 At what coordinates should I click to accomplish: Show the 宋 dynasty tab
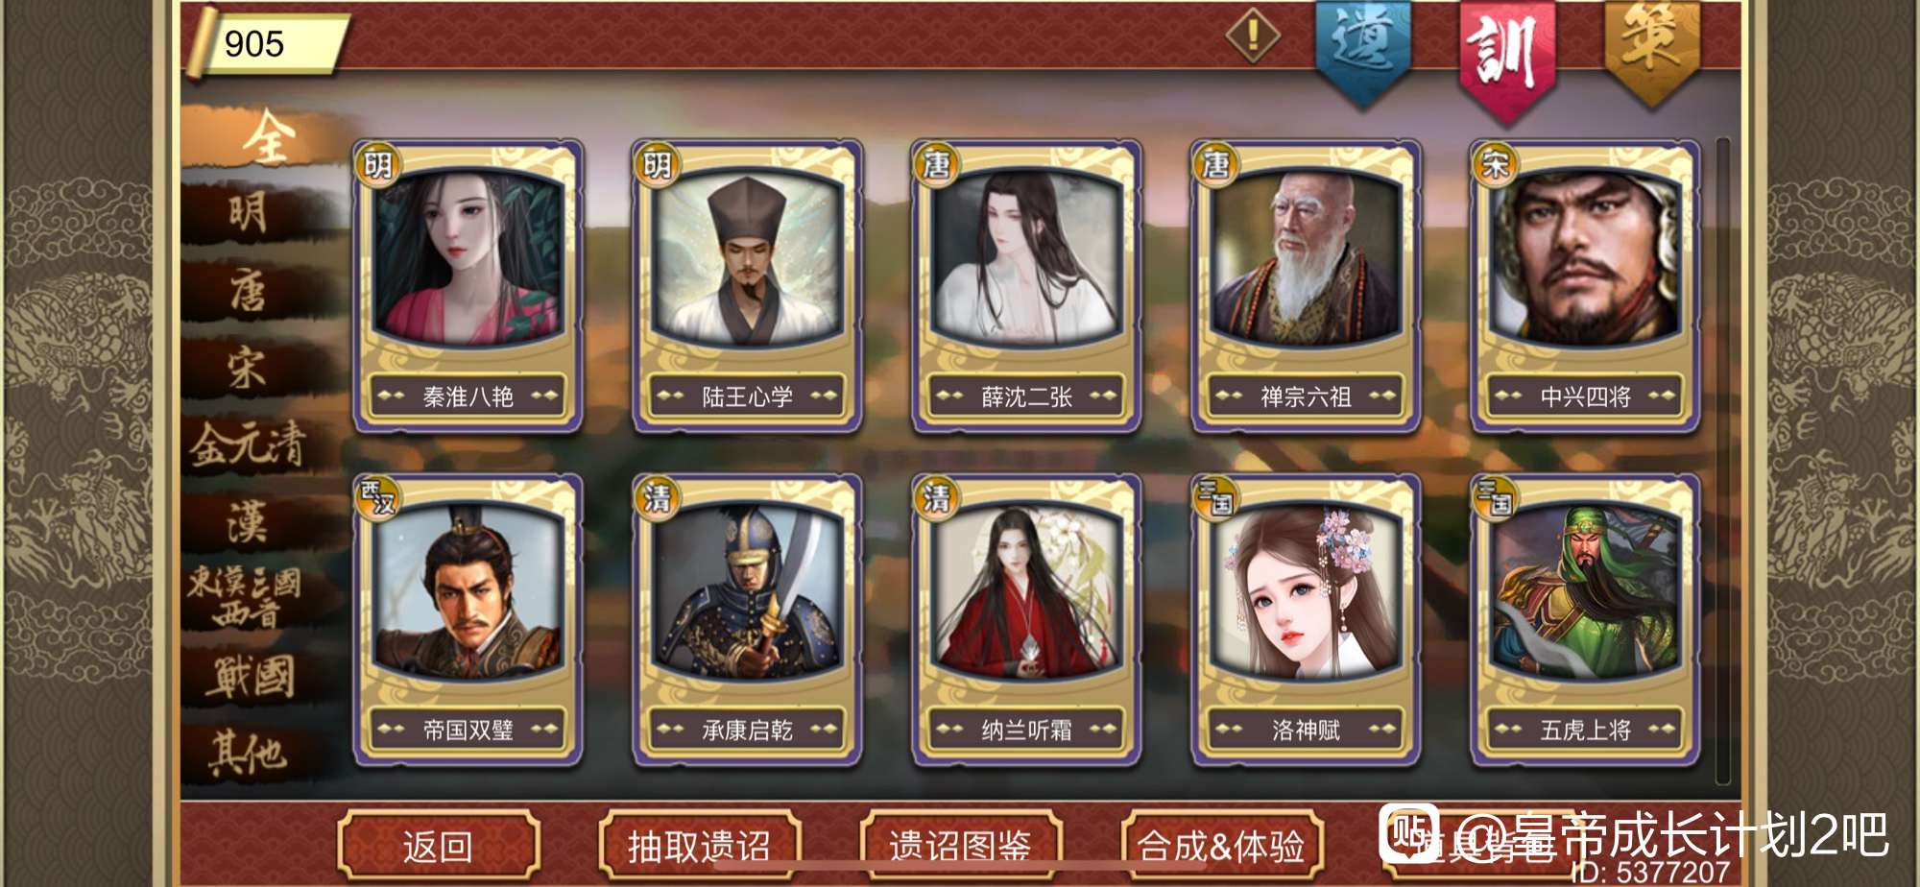[x=250, y=368]
